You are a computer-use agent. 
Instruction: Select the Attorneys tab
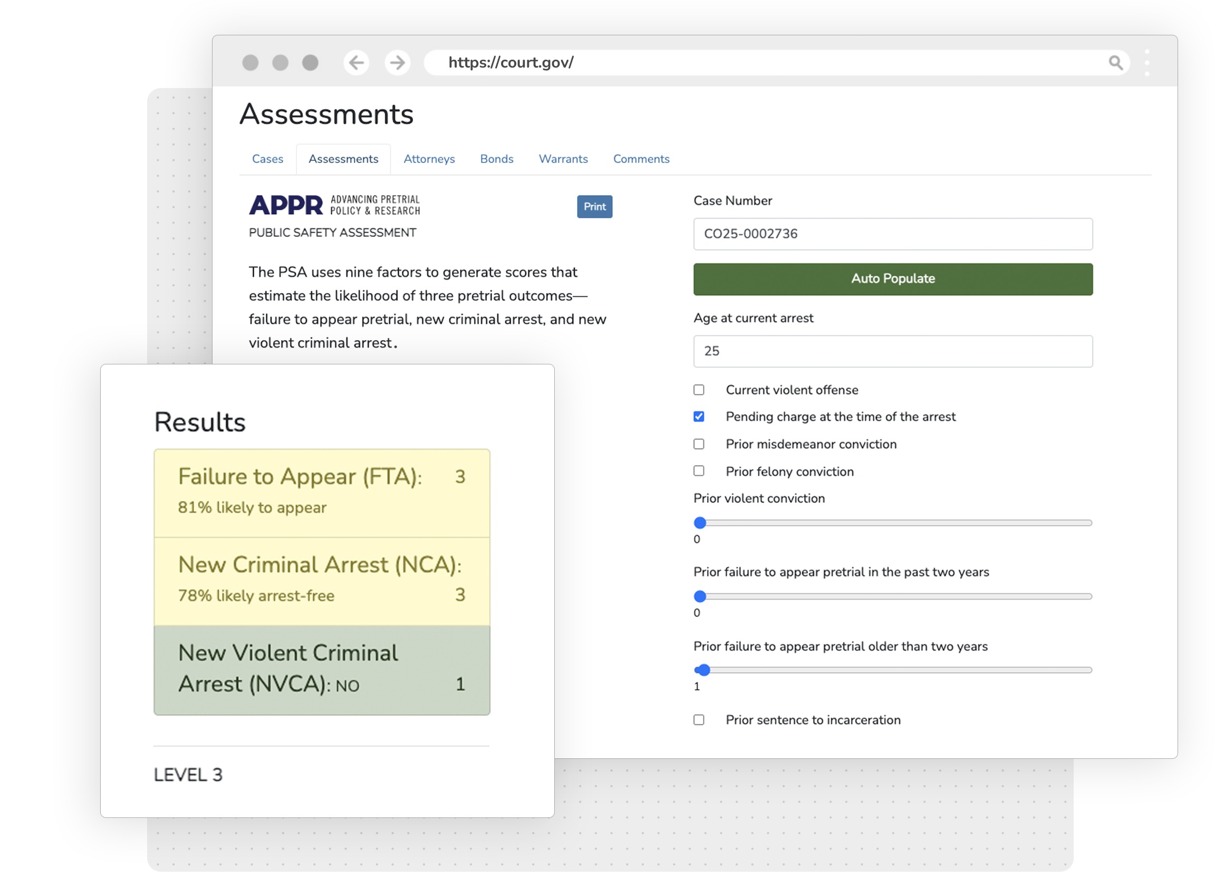[x=429, y=159]
